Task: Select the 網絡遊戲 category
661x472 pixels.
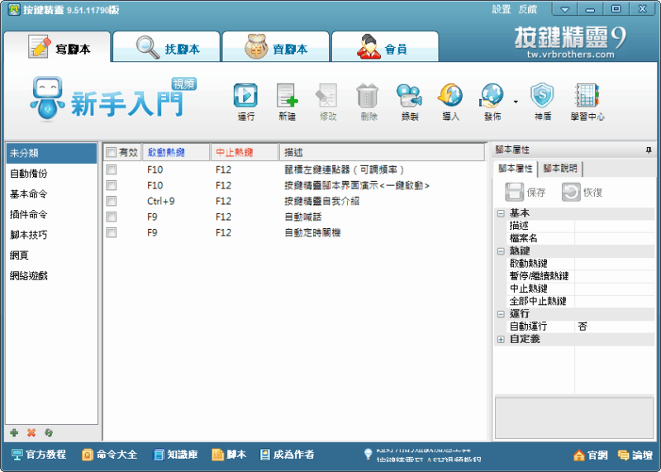Action: (51, 276)
